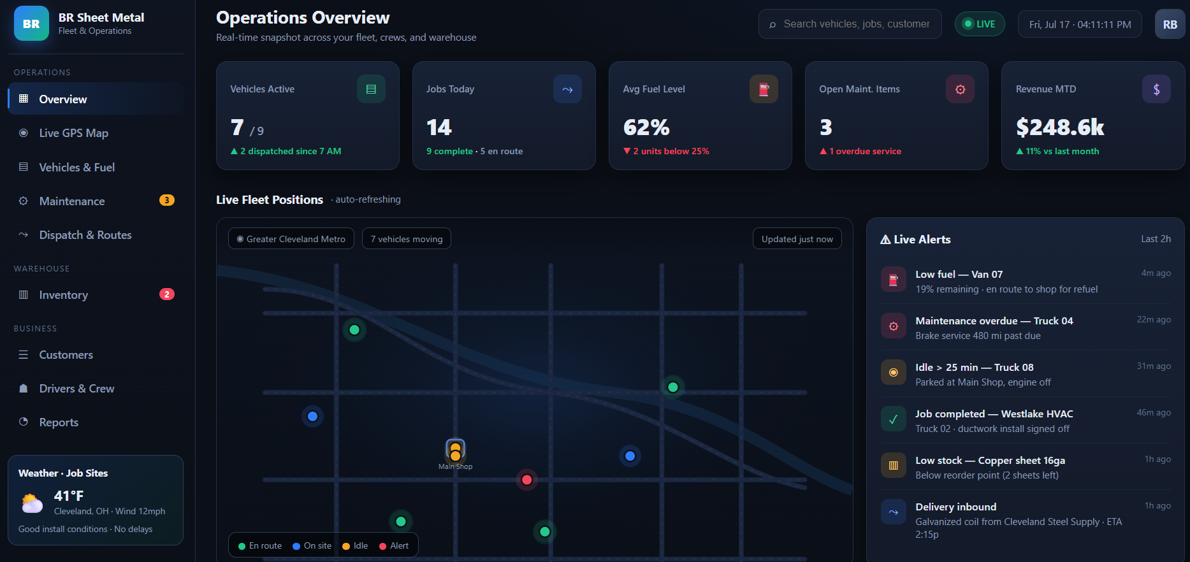Open Drivers & Crew
1190x562 pixels.
pos(96,388)
